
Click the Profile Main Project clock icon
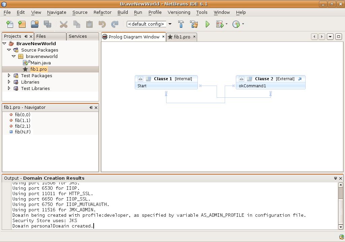click(x=236, y=24)
